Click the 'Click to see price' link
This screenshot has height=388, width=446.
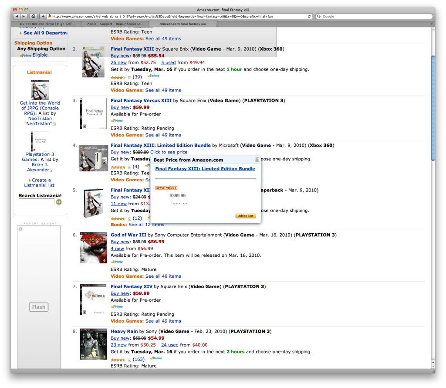(x=169, y=152)
